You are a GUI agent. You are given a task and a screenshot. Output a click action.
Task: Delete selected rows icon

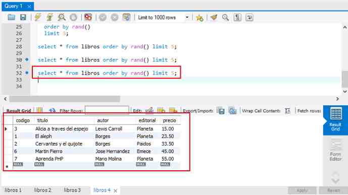click(173, 110)
